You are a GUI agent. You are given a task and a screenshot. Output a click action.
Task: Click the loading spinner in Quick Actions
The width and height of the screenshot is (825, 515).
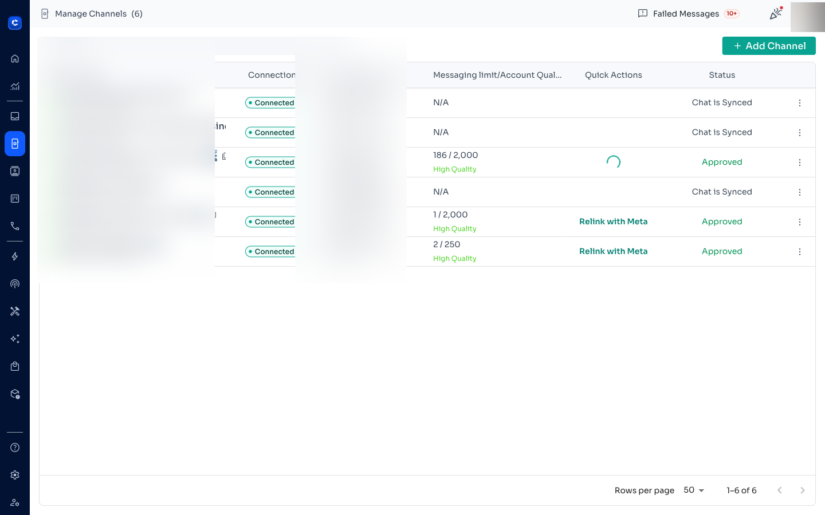[614, 162]
